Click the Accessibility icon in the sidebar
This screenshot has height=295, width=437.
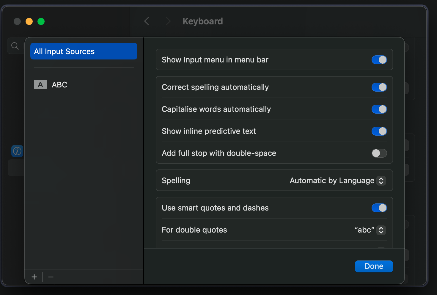(x=17, y=151)
